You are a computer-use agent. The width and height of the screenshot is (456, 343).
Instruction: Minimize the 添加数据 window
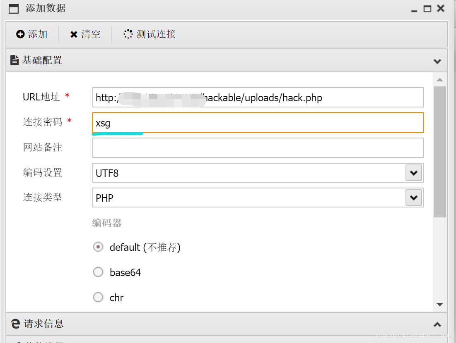coord(414,10)
